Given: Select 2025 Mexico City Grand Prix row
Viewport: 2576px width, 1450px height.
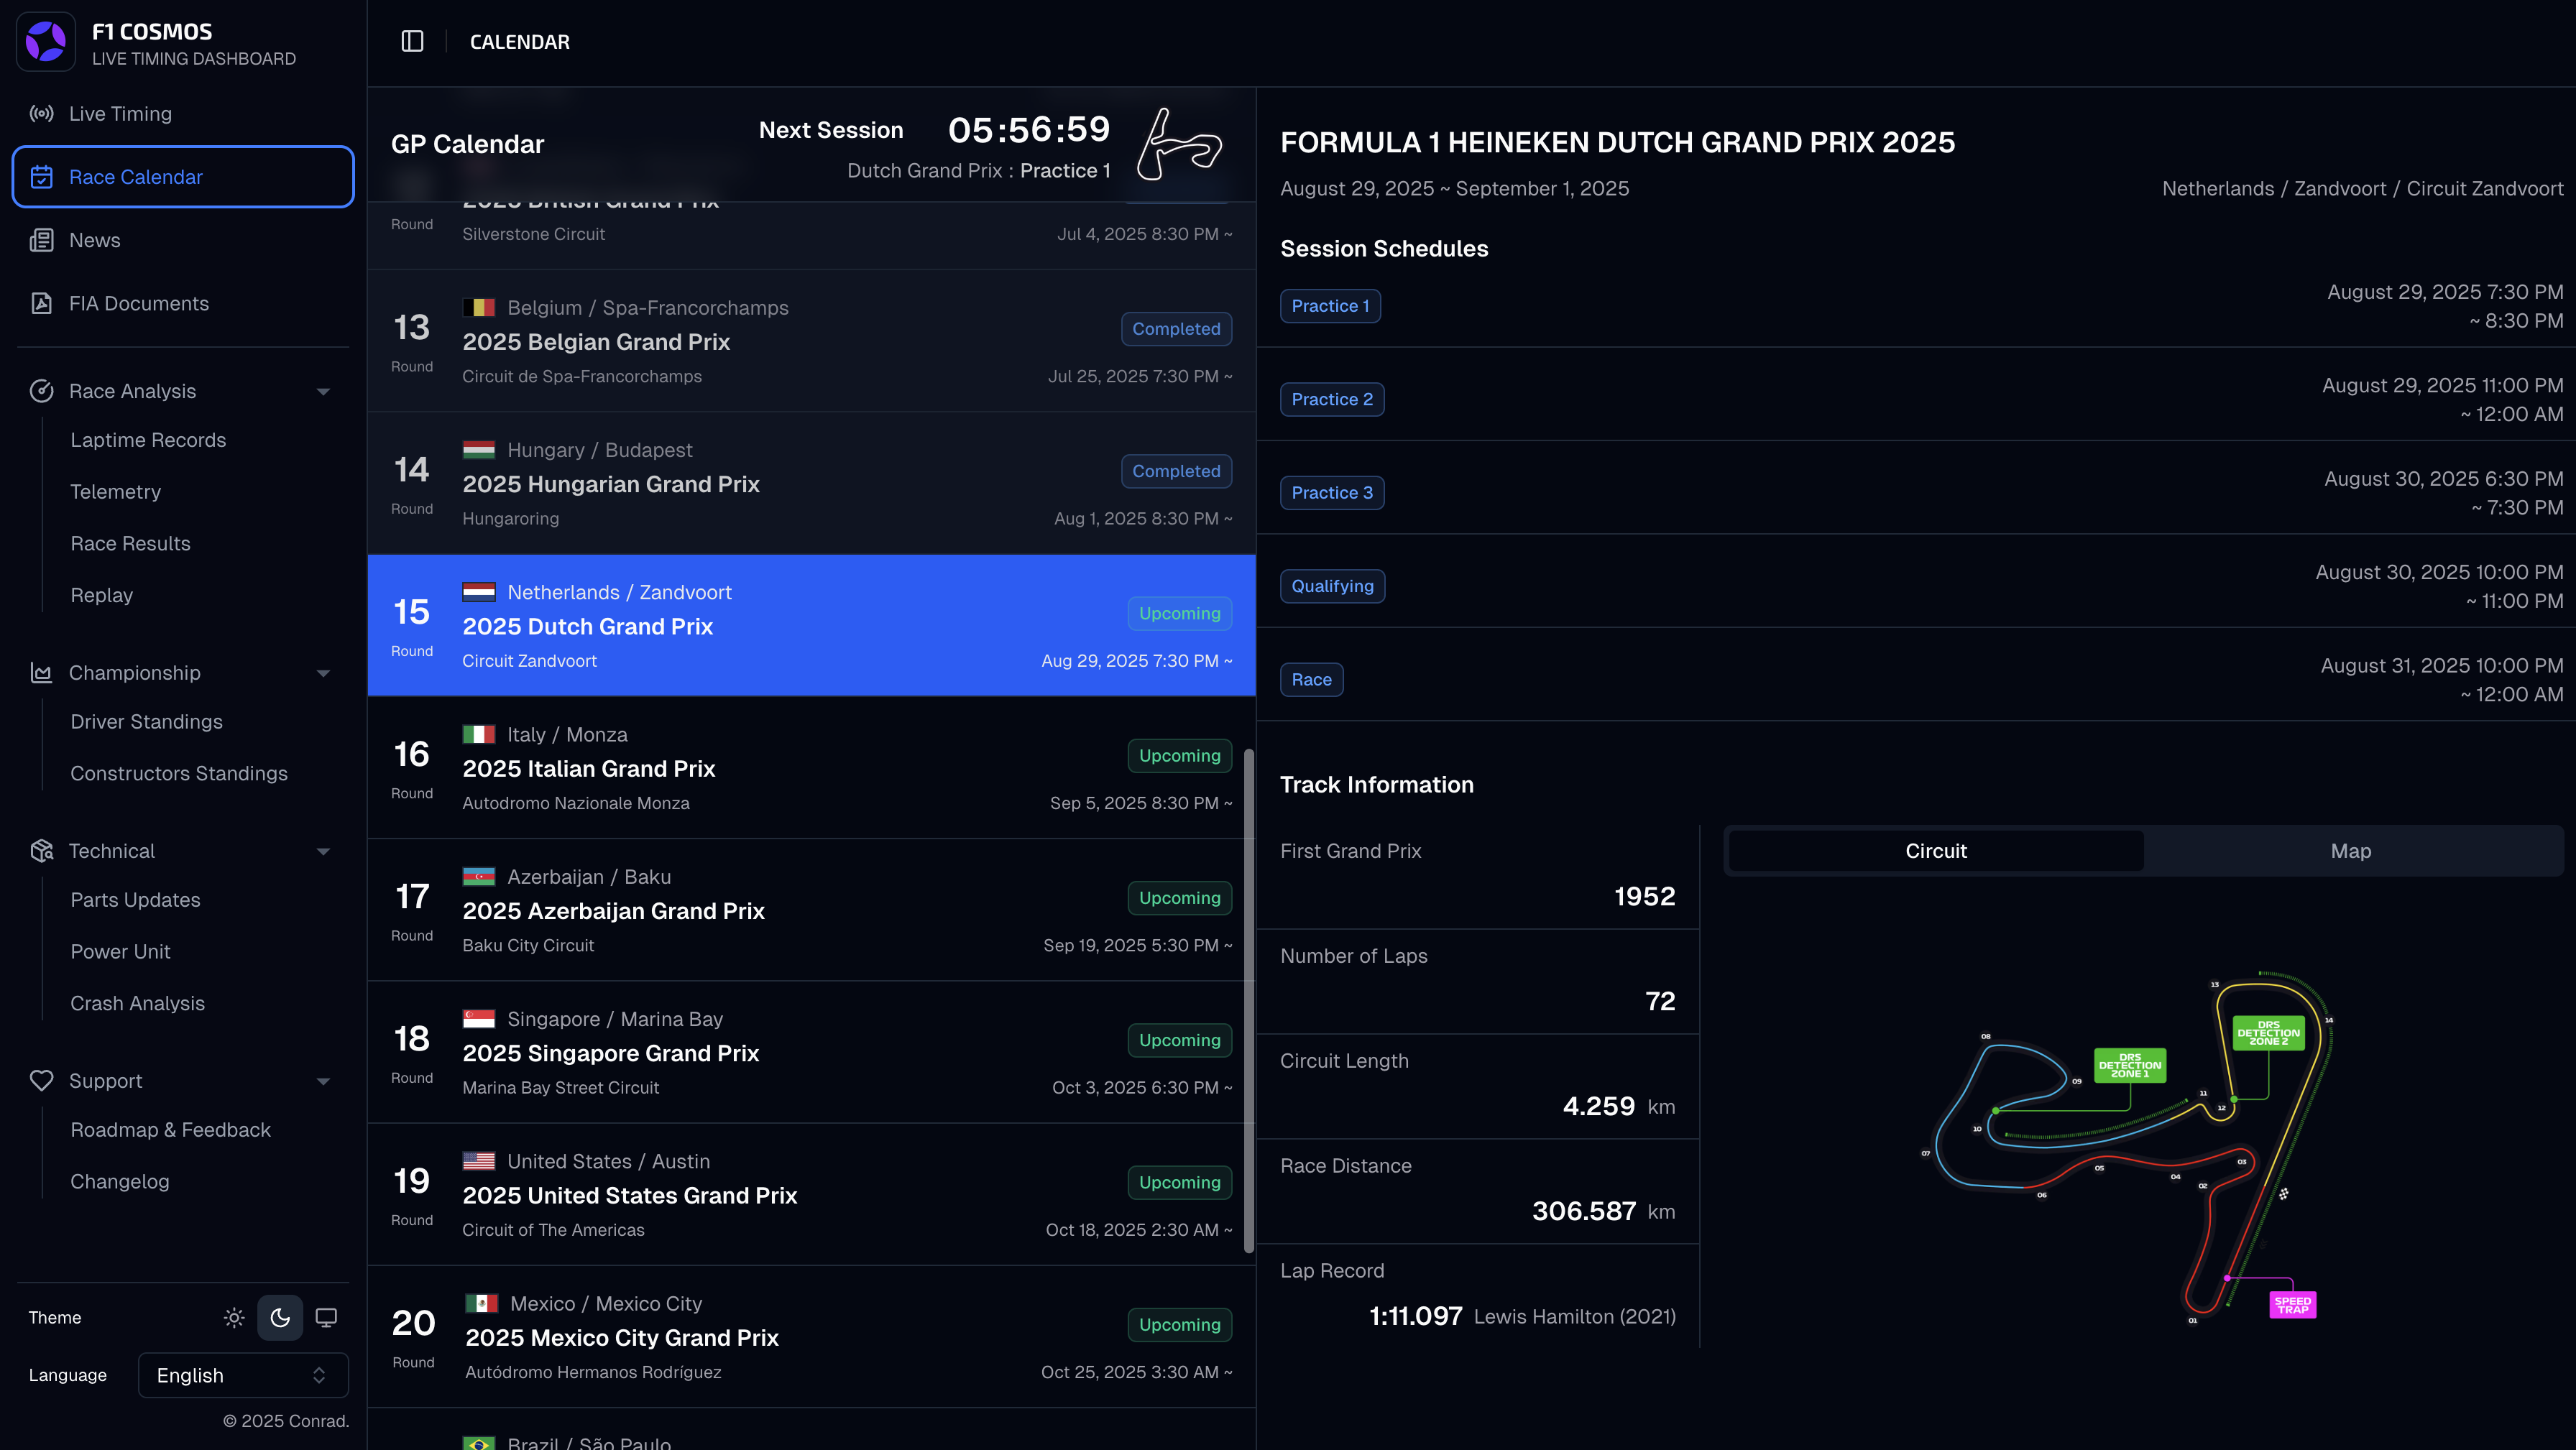Looking at the screenshot, I should (x=811, y=1337).
